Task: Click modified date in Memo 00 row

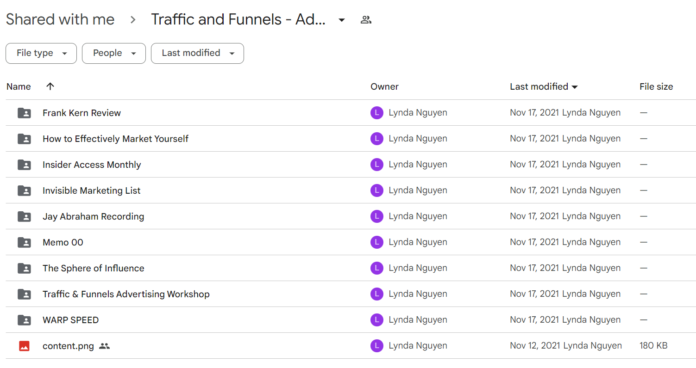Action: (534, 242)
